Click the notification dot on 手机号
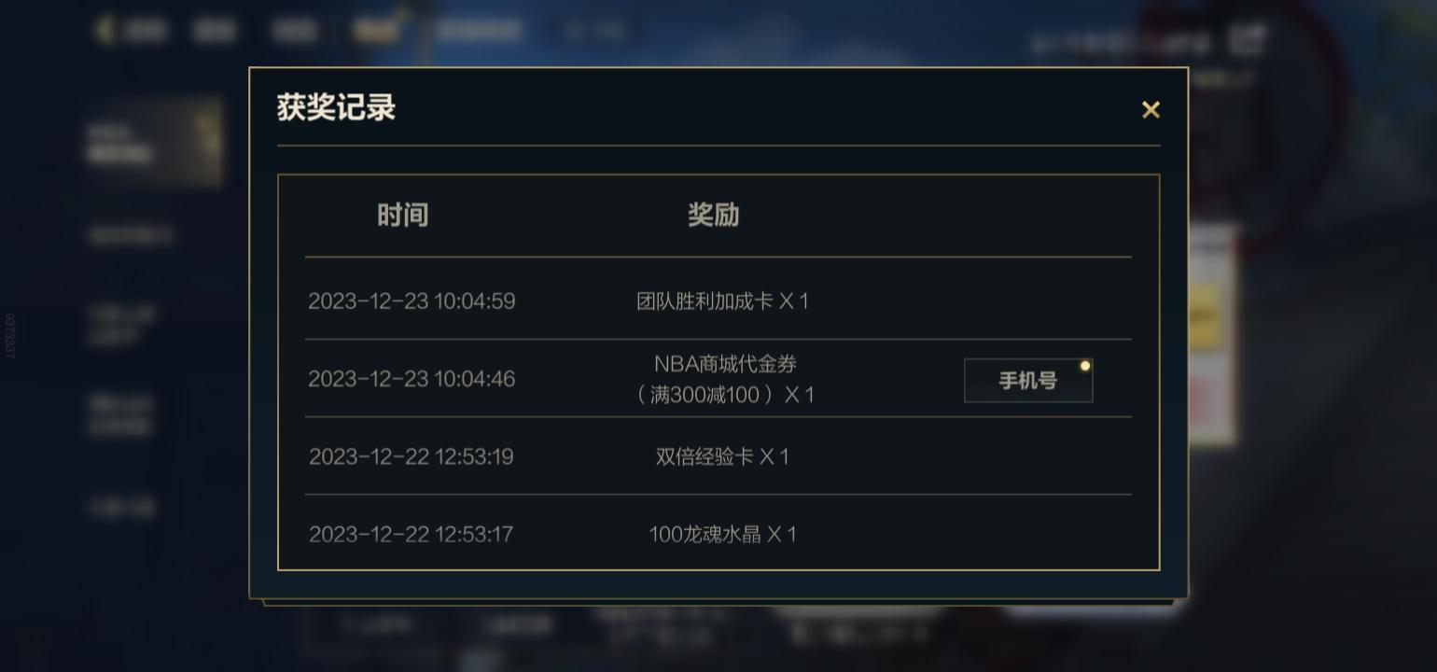 pos(1084,366)
